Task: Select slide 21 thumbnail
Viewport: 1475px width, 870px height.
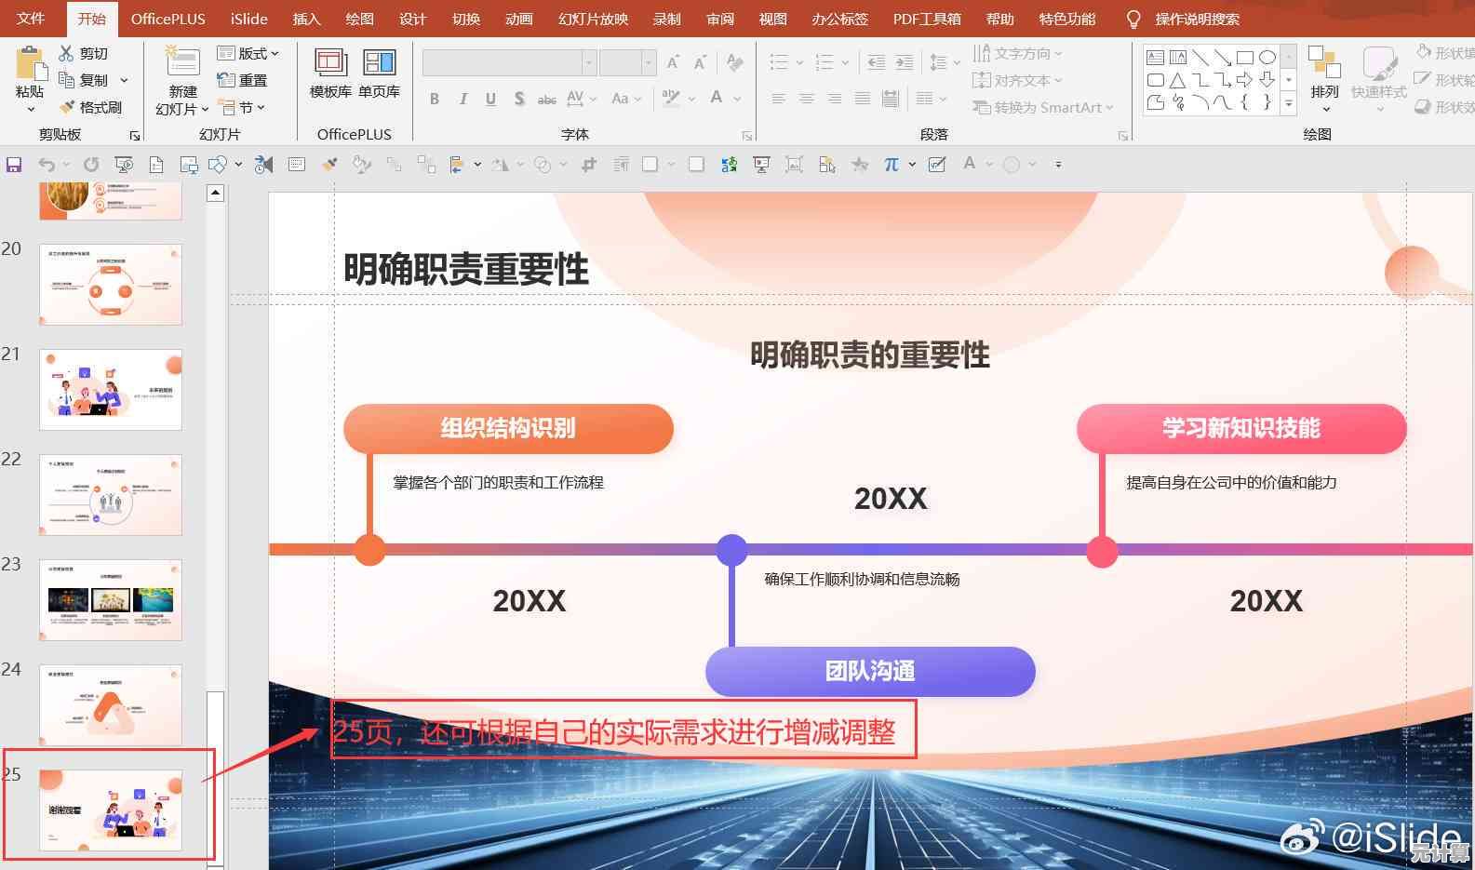Action: click(x=111, y=390)
